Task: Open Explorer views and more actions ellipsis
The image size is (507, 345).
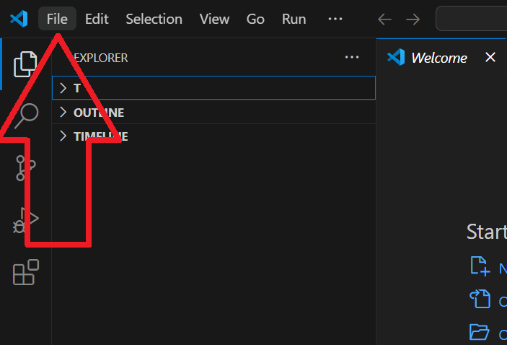Action: [352, 57]
